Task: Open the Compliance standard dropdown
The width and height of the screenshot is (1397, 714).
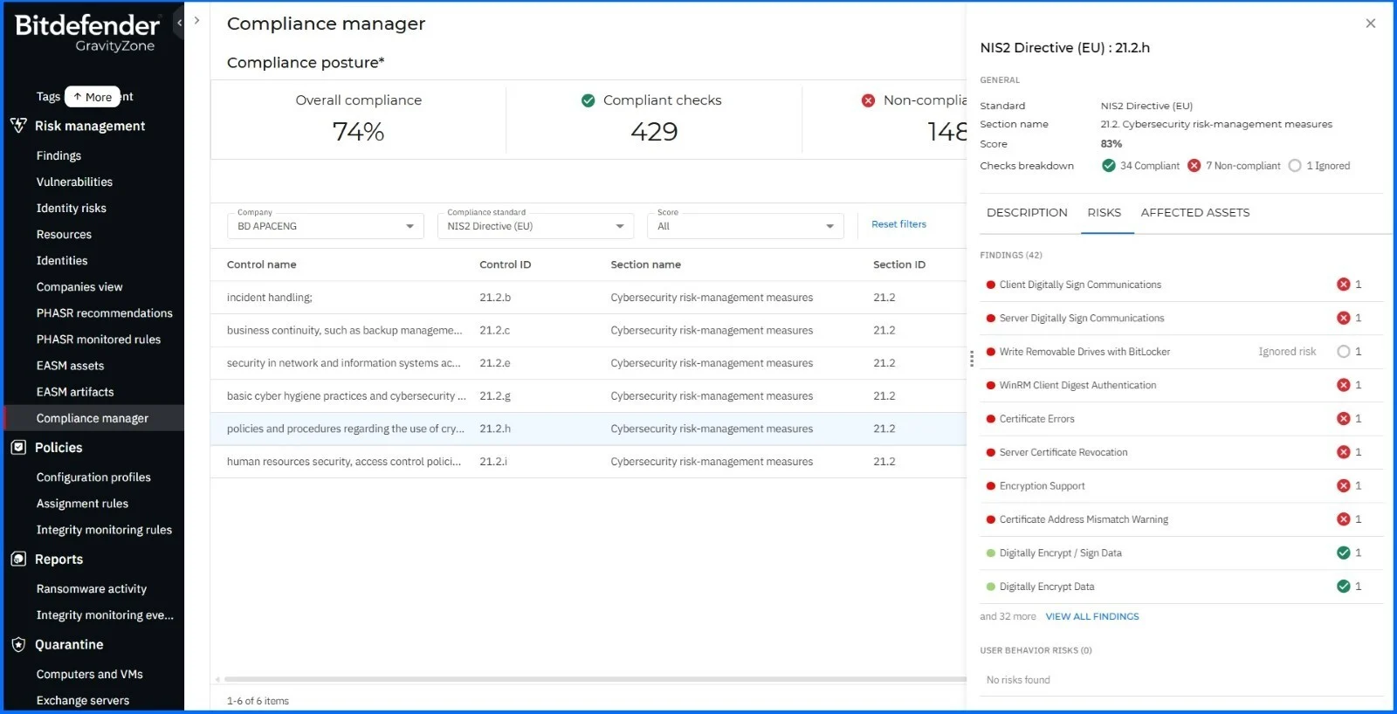Action: pos(535,226)
